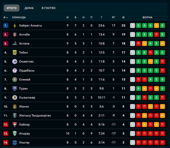Click the Актобе club crest
The image size is (170, 148).
click(x=15, y=34)
